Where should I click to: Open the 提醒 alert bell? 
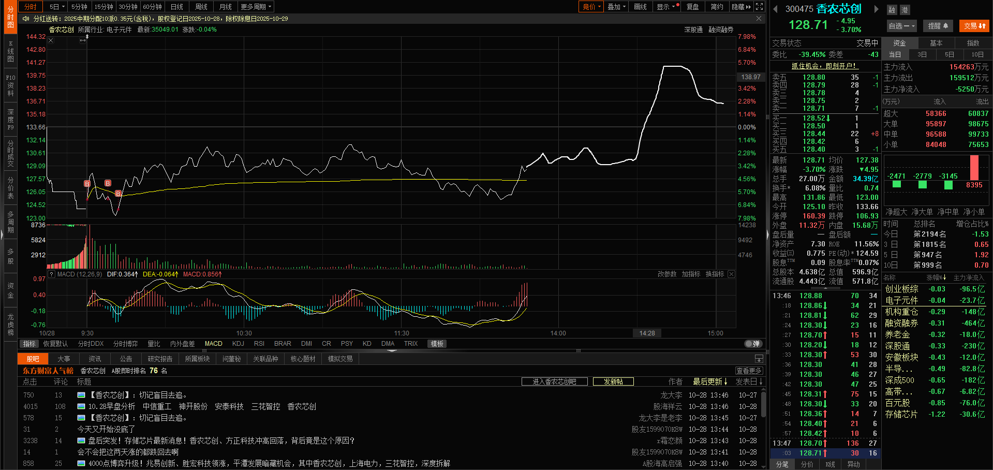(x=938, y=26)
